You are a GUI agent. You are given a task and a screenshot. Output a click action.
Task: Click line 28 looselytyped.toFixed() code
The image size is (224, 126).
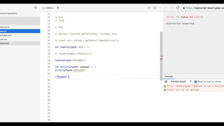pyautogui.click(x=70, y=60)
